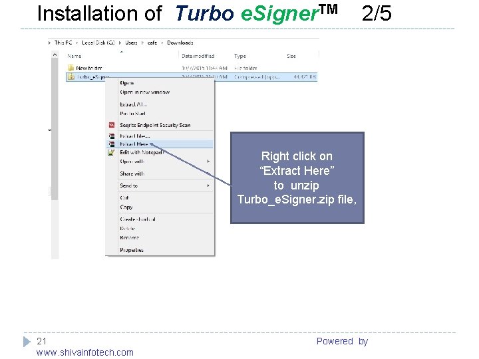This screenshot has height=359, width=479.
Task: Click the Seqrite Endpoint Security Scan icon
Action: click(x=112, y=125)
